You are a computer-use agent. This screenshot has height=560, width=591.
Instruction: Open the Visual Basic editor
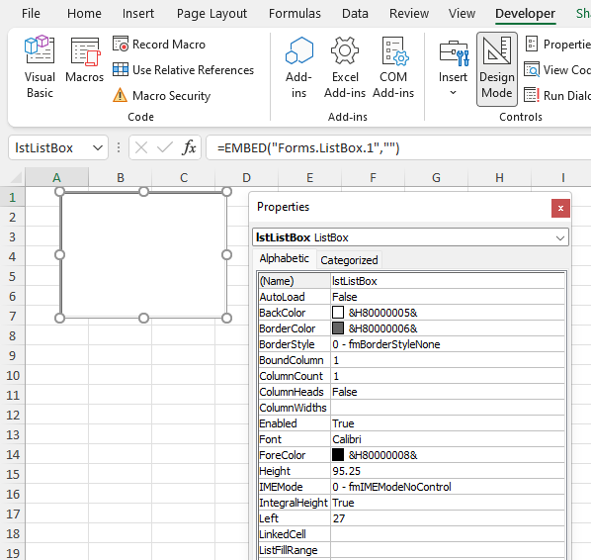click(40, 67)
